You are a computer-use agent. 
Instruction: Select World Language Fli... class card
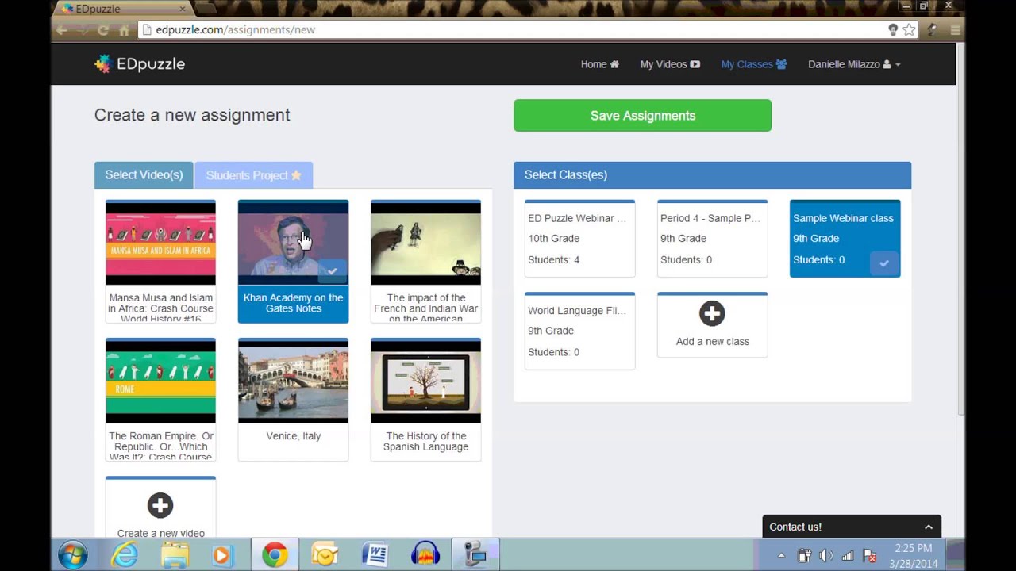click(579, 331)
